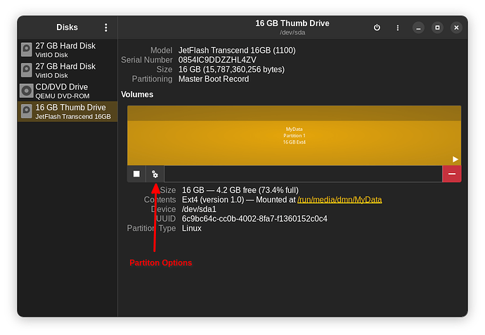Image resolution: width=485 pixels, height=335 pixels.
Task: Select the second 27 GB Hard Disk
Action: pyautogui.click(x=67, y=70)
